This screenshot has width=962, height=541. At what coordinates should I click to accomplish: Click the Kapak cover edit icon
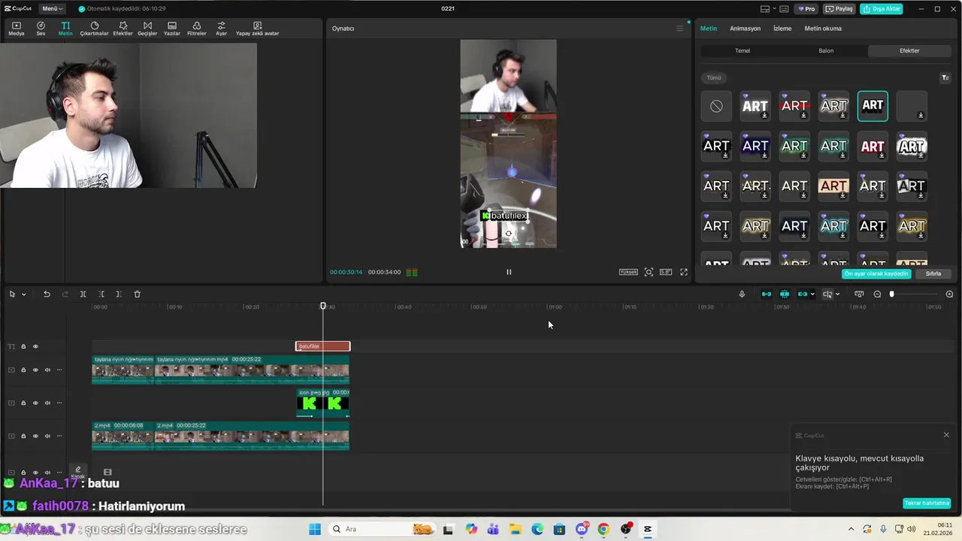(77, 473)
